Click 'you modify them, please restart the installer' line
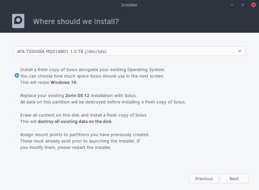 [x=66, y=147]
